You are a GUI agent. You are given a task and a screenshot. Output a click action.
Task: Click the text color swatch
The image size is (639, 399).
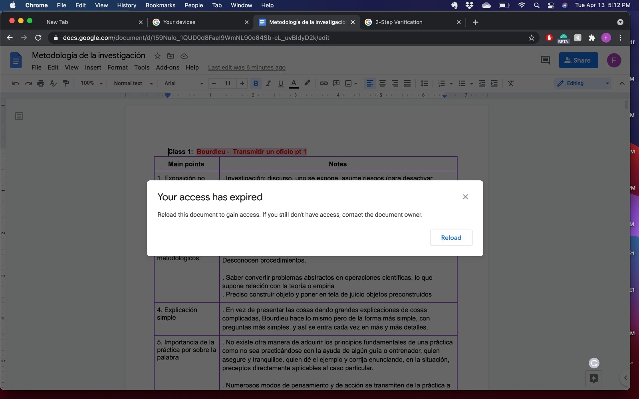pyautogui.click(x=294, y=83)
